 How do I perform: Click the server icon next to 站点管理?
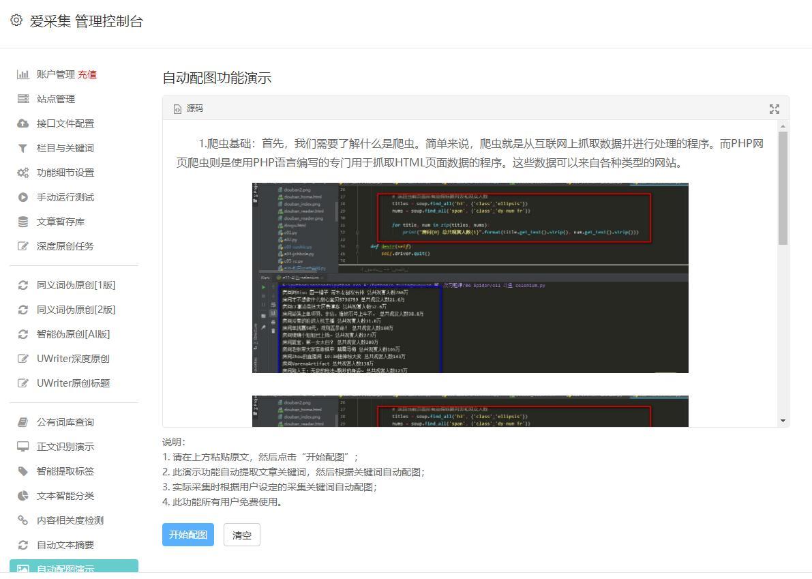(22, 99)
